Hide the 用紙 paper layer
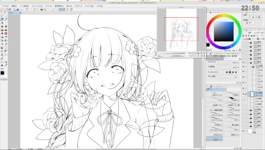The width and height of the screenshot is (265, 150). 243,131
